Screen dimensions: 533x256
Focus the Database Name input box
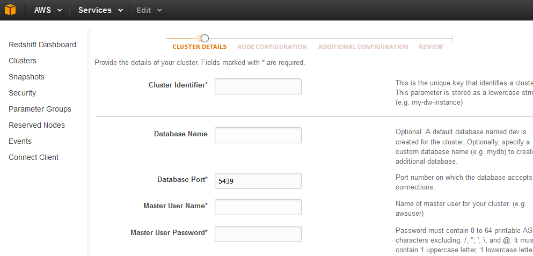[x=258, y=135]
